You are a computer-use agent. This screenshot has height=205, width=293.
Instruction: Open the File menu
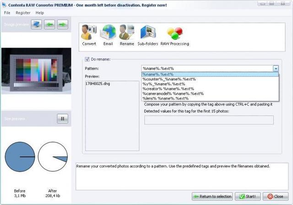click(x=7, y=13)
